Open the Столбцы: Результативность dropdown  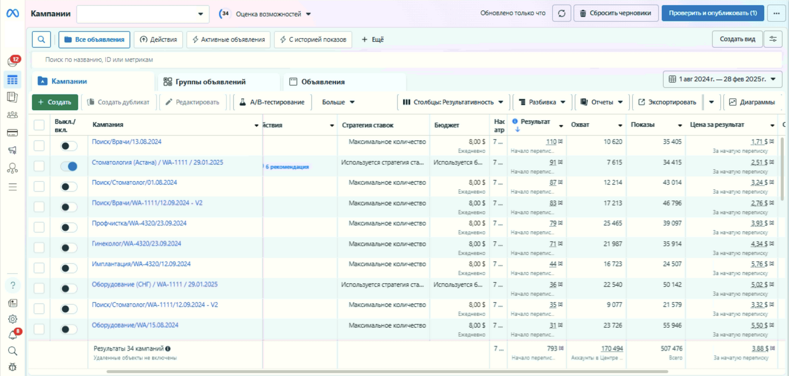coord(453,102)
